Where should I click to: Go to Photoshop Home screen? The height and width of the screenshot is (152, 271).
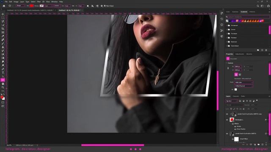pos(4,6)
